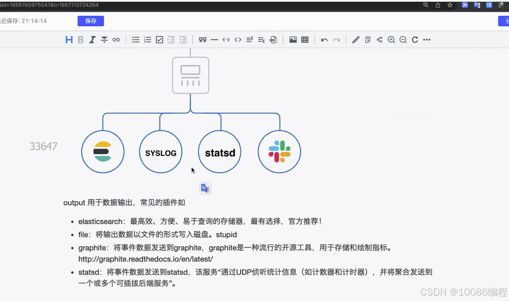Open the JH browser extension
Image resolution: width=509 pixels, height=301 pixels.
(x=465, y=5)
